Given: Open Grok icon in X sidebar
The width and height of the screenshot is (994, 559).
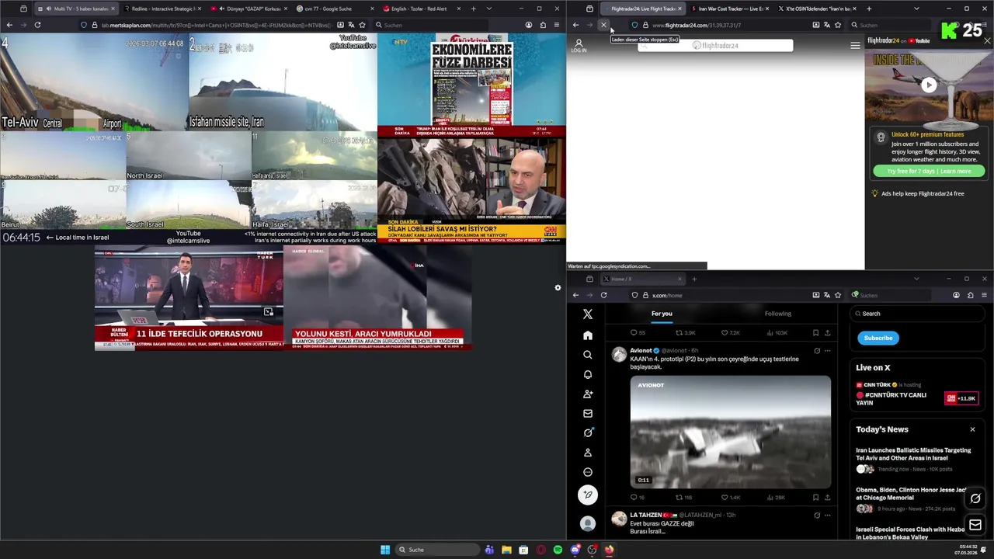Looking at the screenshot, I should point(588,432).
